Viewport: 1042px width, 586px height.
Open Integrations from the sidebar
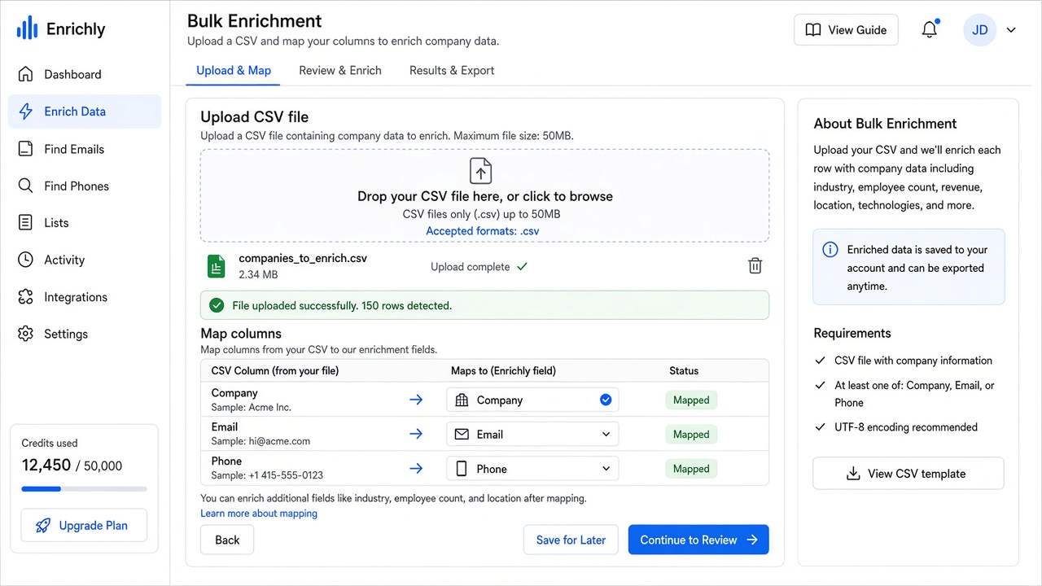point(85,297)
